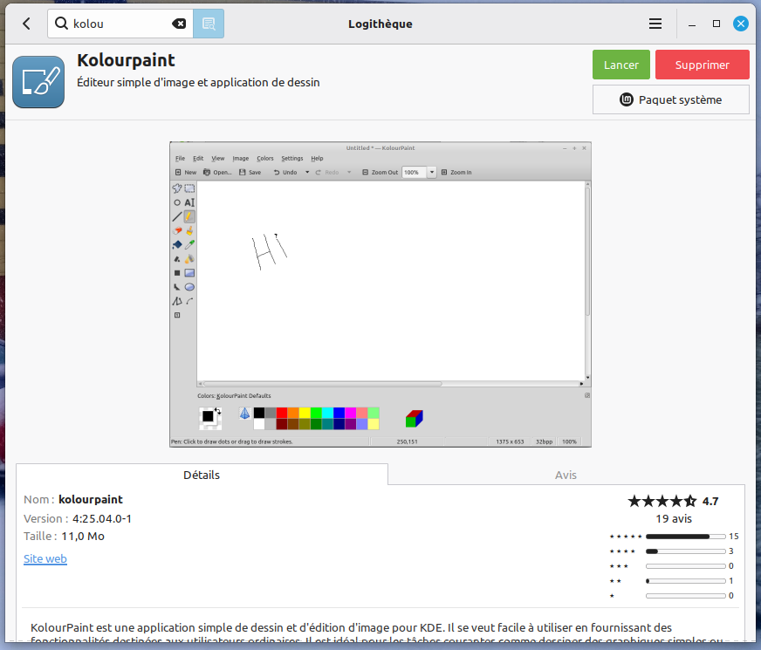This screenshot has height=650, width=761.
Task: Open the Undo history dropdown arrow
Action: coord(307,173)
